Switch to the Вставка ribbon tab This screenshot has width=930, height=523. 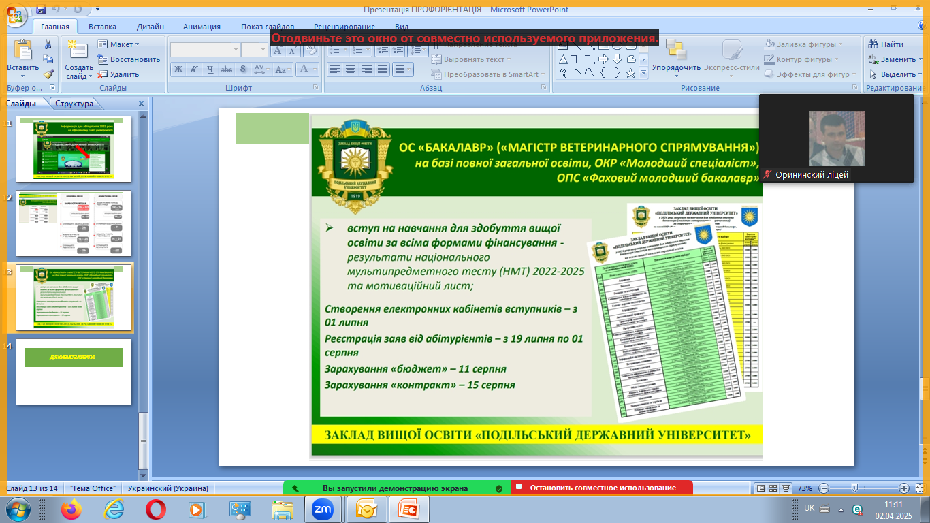(102, 27)
